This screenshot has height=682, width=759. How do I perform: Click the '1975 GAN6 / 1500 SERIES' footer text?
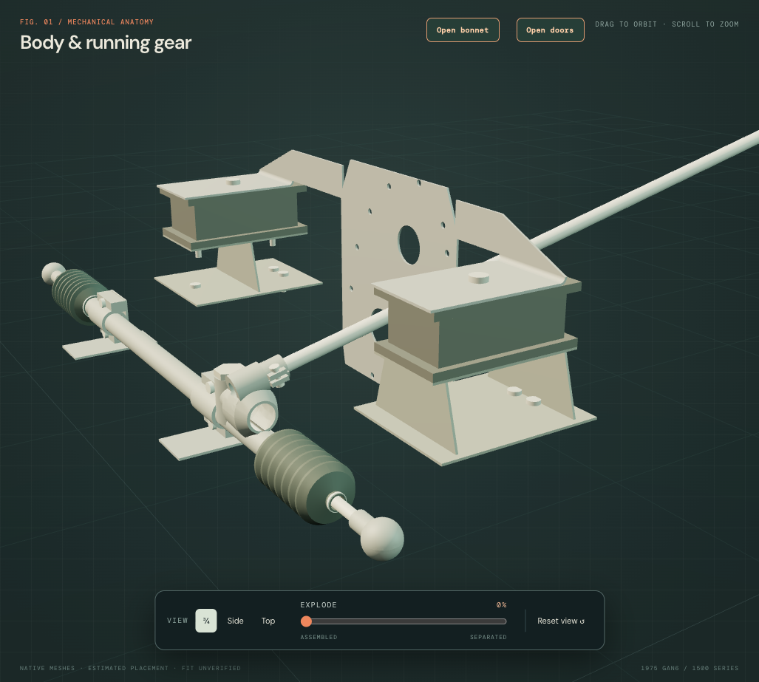[x=690, y=668]
